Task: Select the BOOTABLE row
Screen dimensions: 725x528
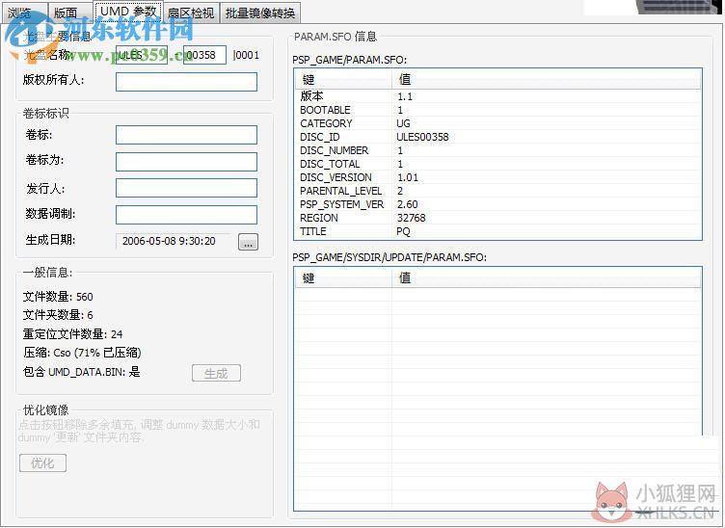Action: tap(498, 110)
